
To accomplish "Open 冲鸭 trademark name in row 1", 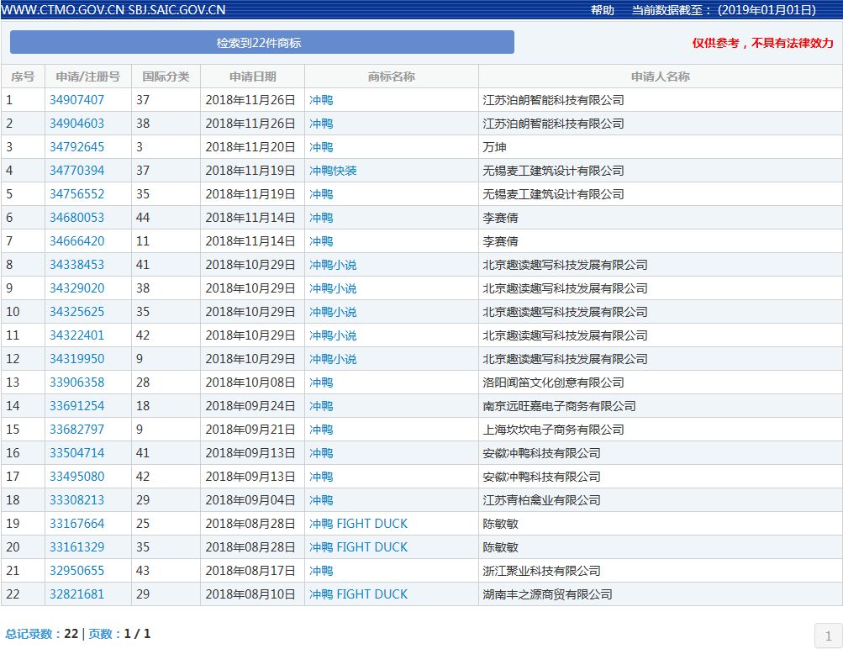I will point(321,100).
